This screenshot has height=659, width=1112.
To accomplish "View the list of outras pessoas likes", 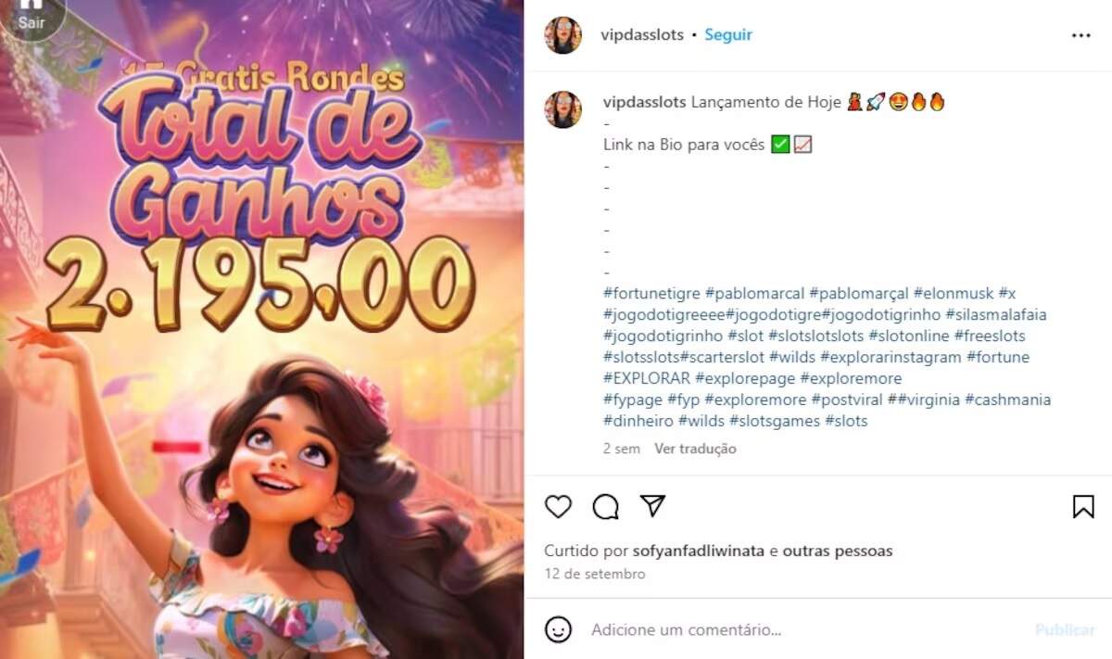I will [x=838, y=551].
